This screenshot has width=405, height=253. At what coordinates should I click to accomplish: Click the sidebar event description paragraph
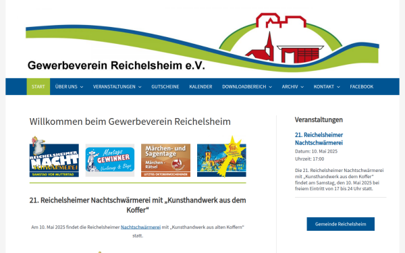(340, 179)
